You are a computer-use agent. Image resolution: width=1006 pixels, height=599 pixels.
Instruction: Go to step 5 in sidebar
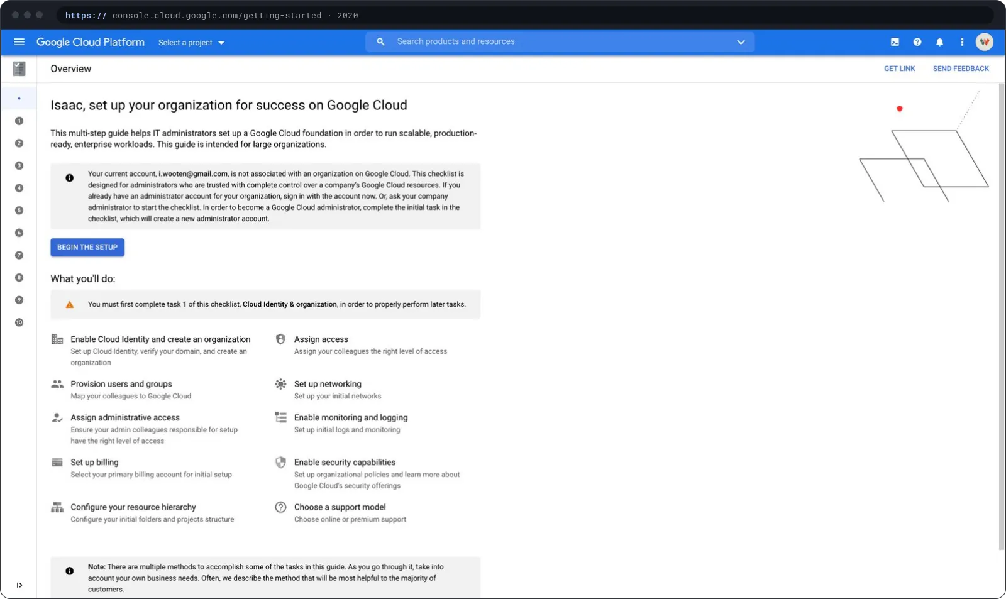point(19,211)
